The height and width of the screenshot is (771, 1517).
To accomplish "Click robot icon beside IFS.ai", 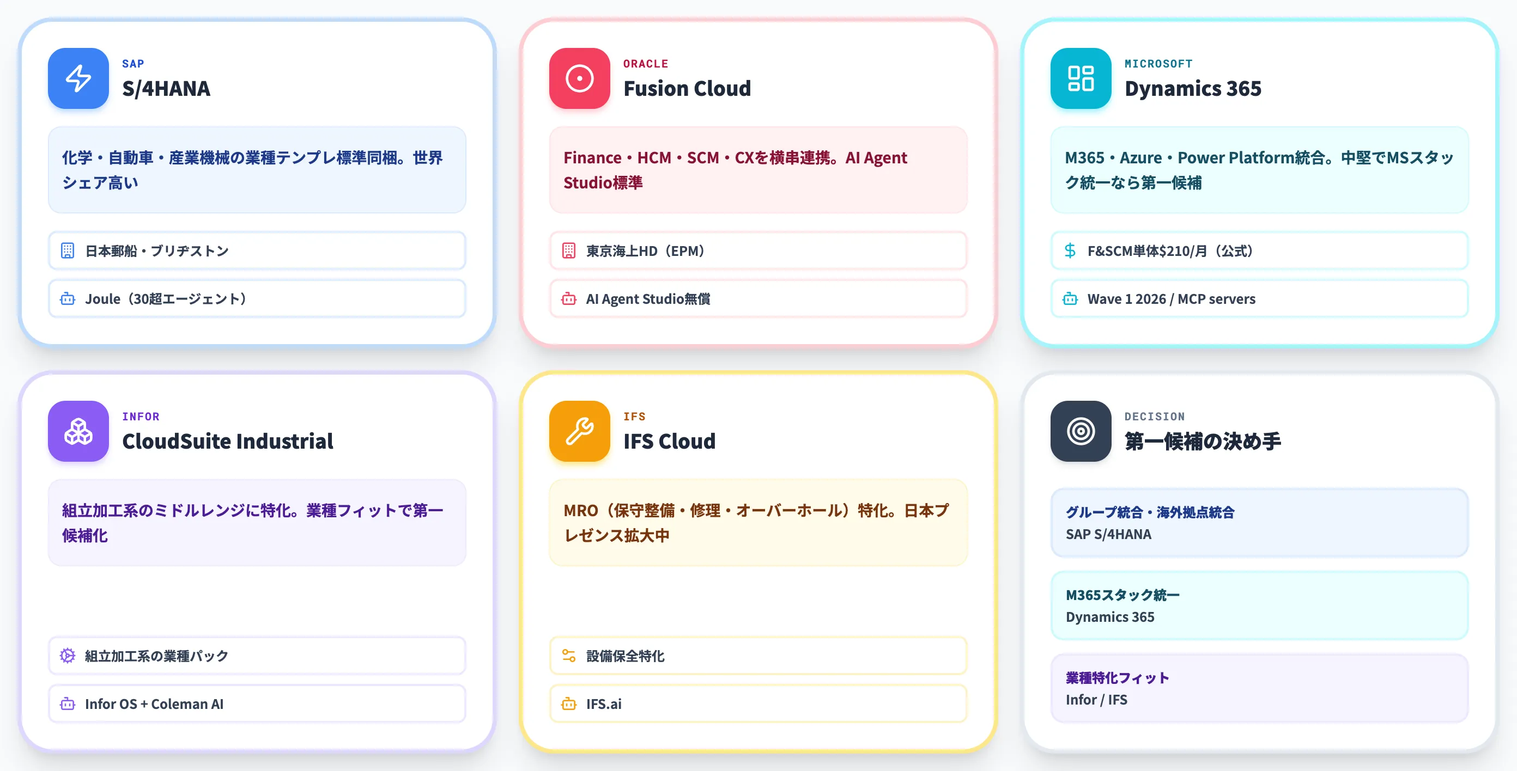I will 569,704.
